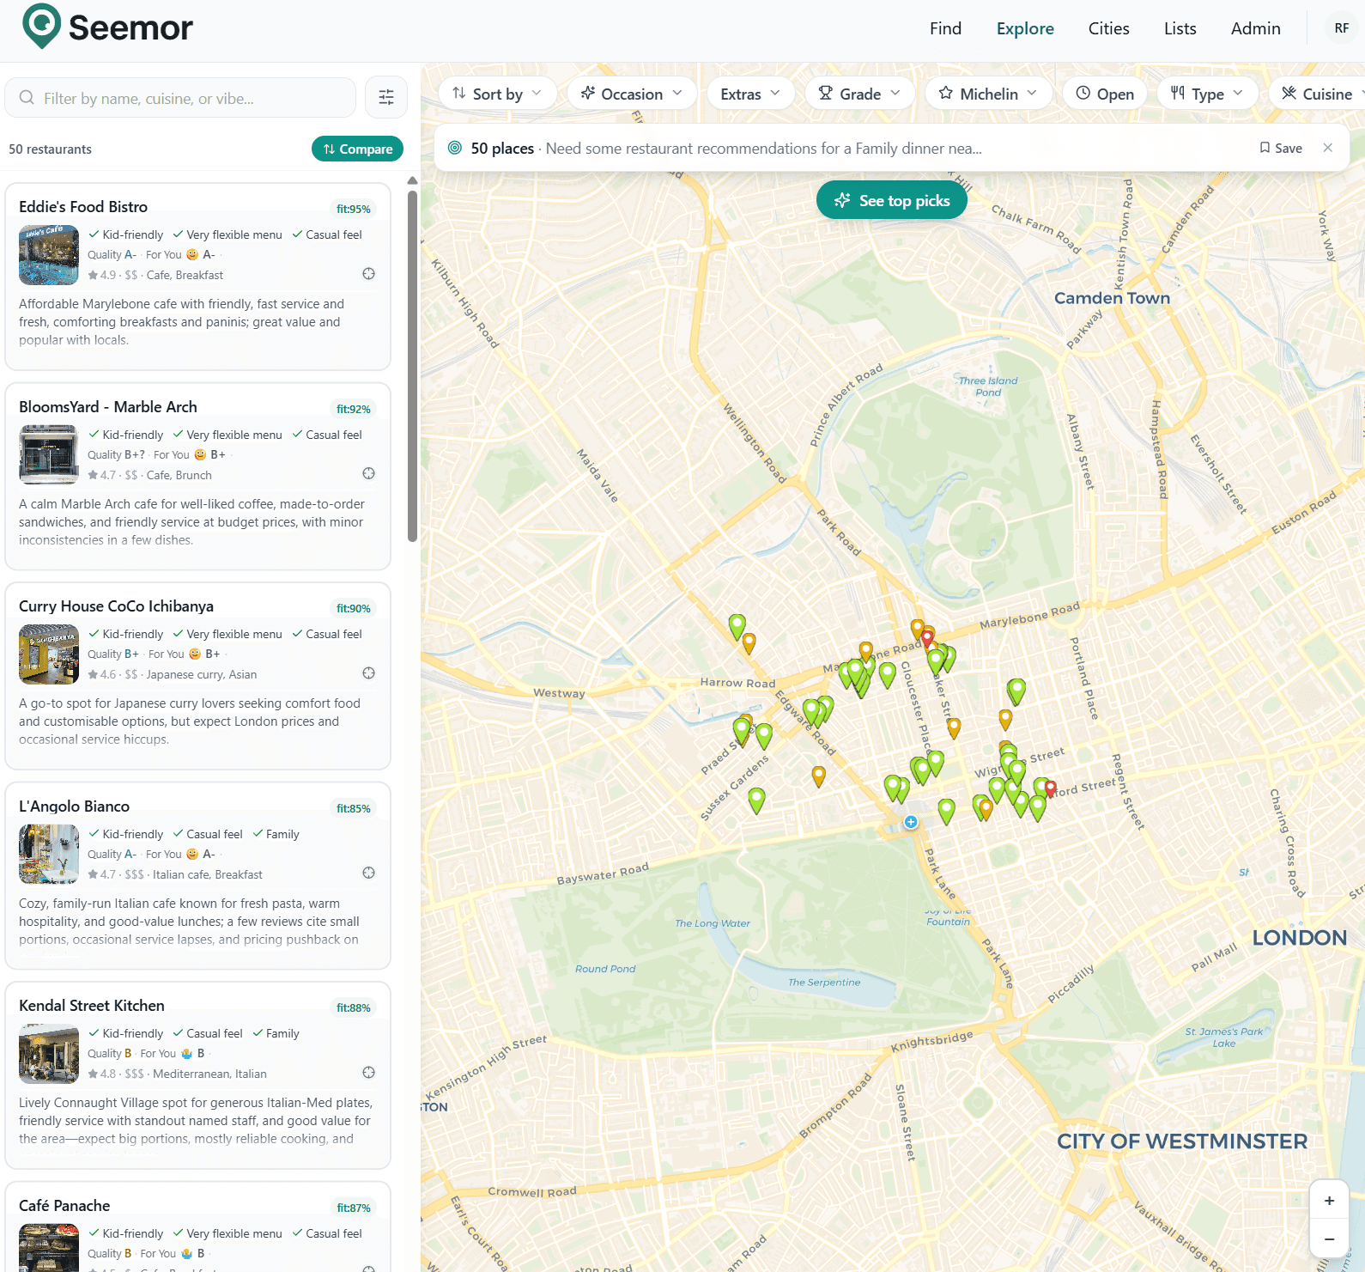1365x1272 pixels.
Task: Close the 50 places query banner
Action: (1328, 148)
